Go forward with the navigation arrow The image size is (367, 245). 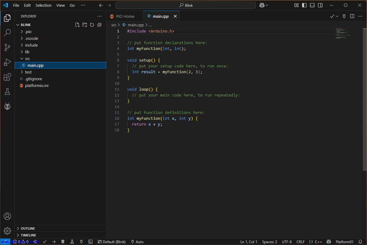(109, 5)
